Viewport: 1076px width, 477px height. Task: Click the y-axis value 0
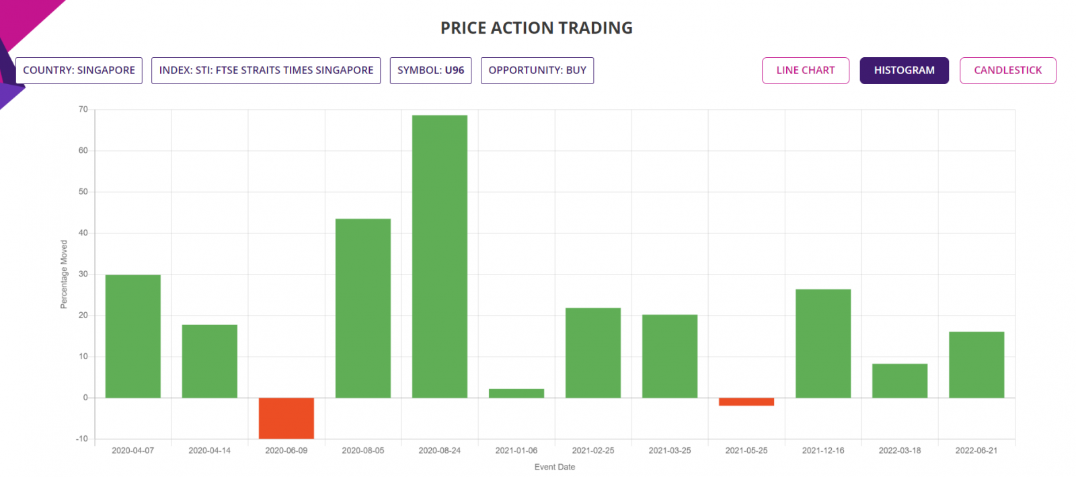85,398
